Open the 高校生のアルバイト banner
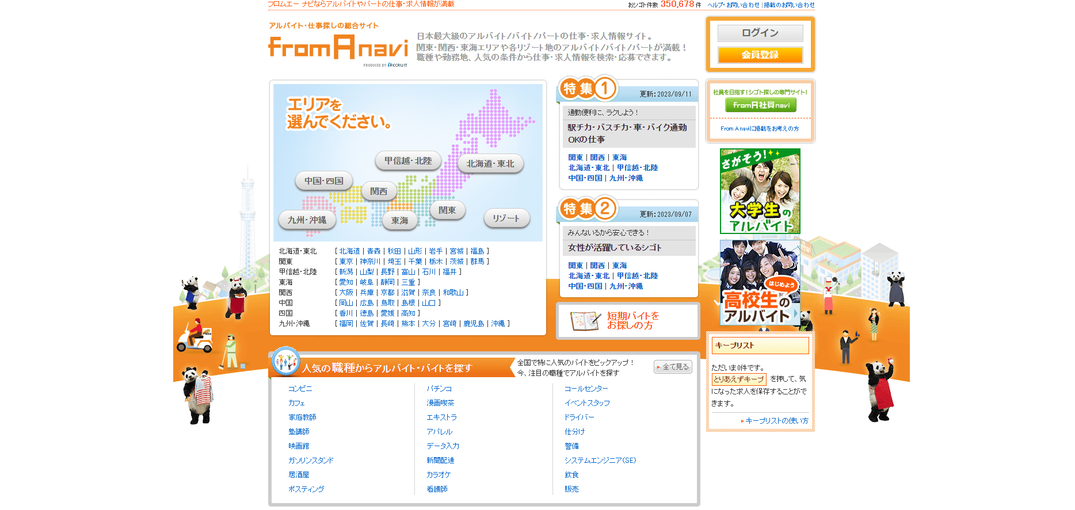This screenshot has width=1075, height=510. (x=760, y=283)
